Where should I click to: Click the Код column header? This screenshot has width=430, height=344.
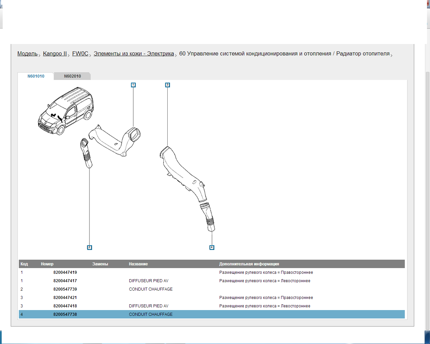tap(24, 264)
